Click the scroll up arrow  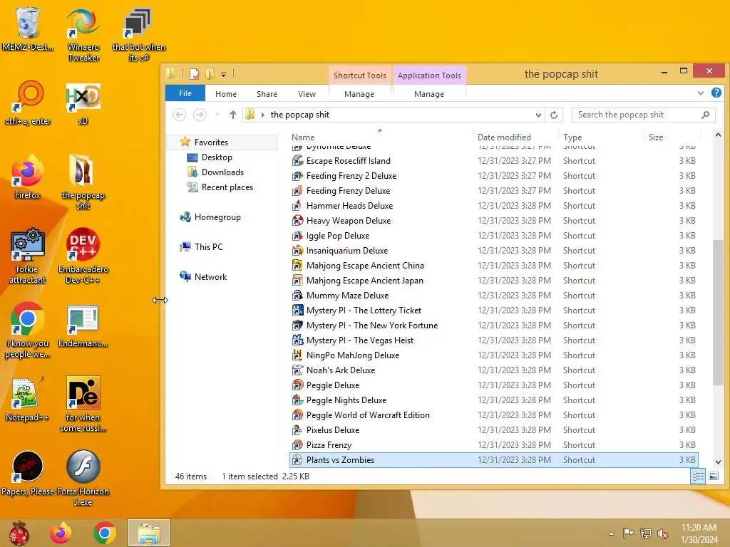717,135
